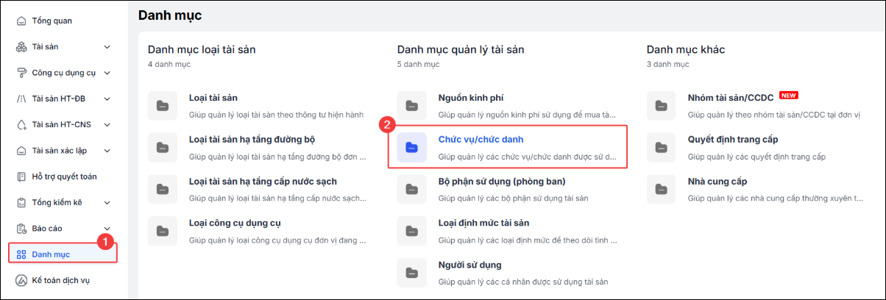The height and width of the screenshot is (300, 886).
Task: Click the Tổng quan home icon
Action: click(x=21, y=21)
